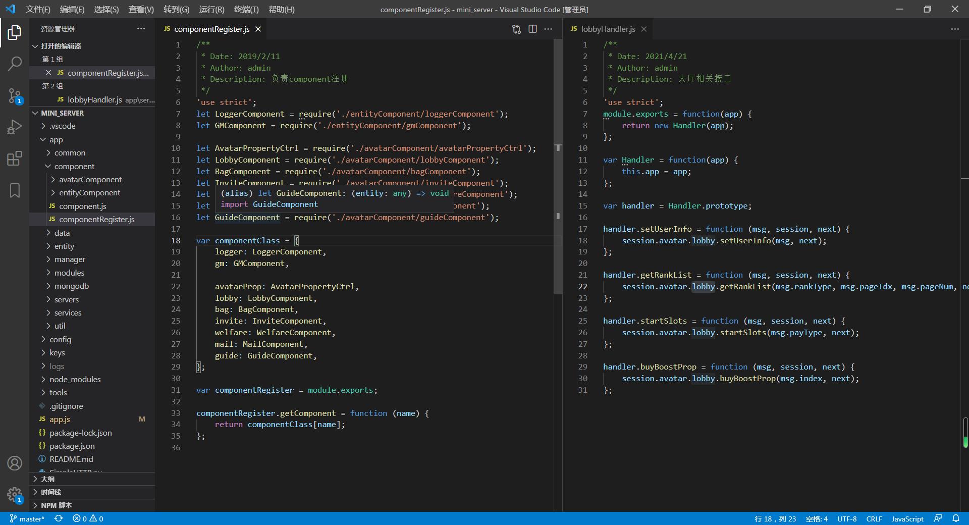
Task: Open app.js in the file tree
Action: click(92, 419)
